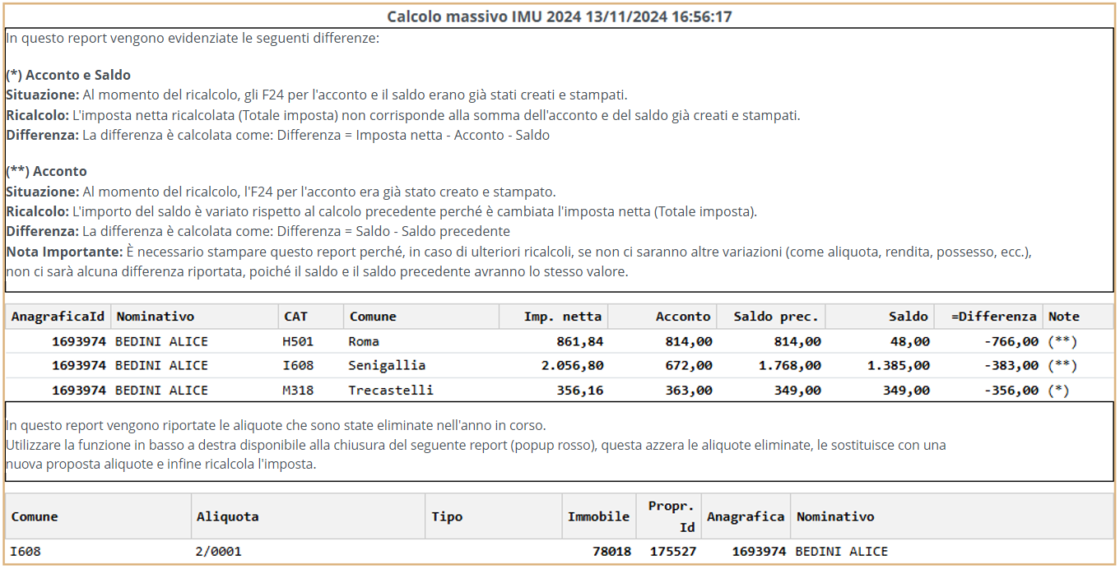Click the 672,00 acconto value
This screenshot has width=1120, height=569.
click(x=688, y=366)
